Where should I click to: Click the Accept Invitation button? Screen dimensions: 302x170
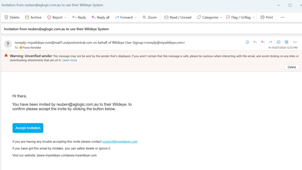click(28, 128)
